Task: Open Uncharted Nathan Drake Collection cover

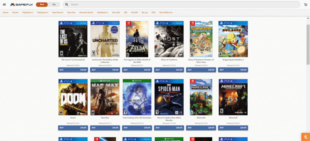Action: click(x=105, y=39)
